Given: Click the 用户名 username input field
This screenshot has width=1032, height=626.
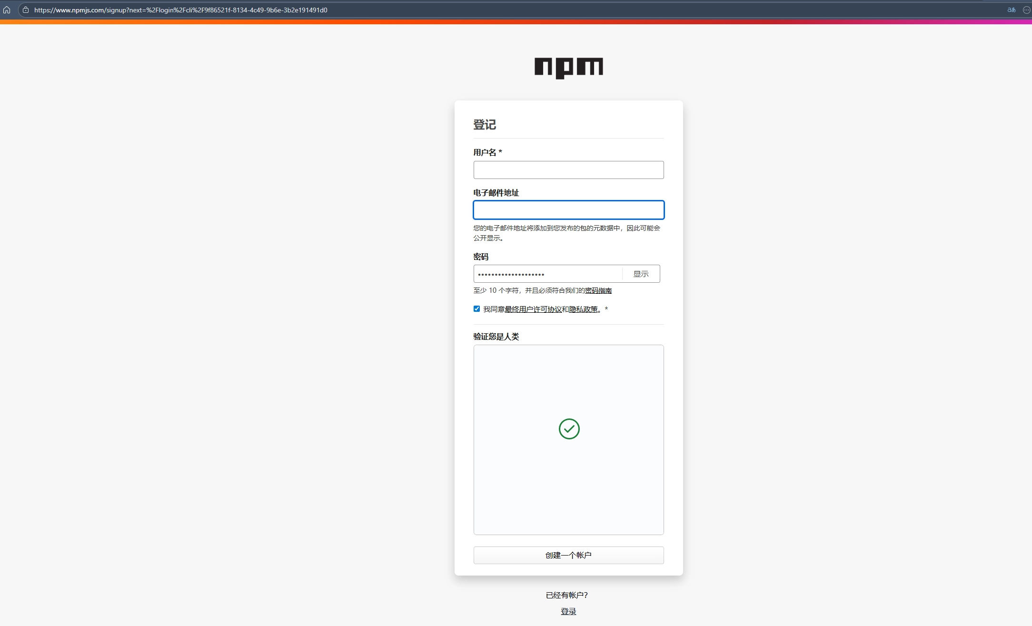Looking at the screenshot, I should coord(568,170).
